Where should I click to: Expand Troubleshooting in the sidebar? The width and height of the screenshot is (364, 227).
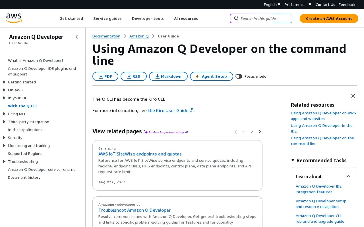click(x=4, y=161)
